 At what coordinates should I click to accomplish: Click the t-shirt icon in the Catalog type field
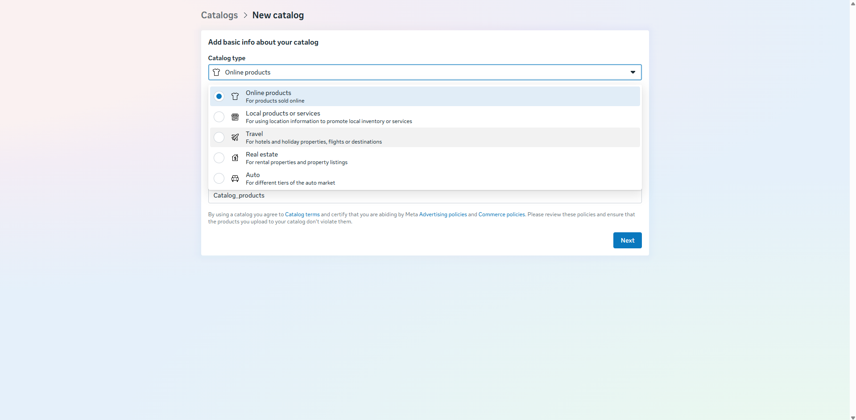(216, 72)
